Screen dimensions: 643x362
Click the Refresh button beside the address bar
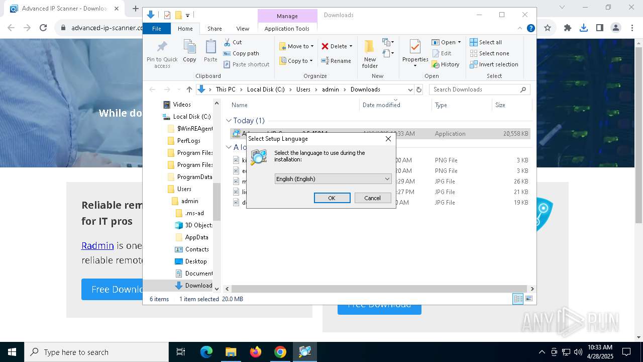(x=419, y=89)
